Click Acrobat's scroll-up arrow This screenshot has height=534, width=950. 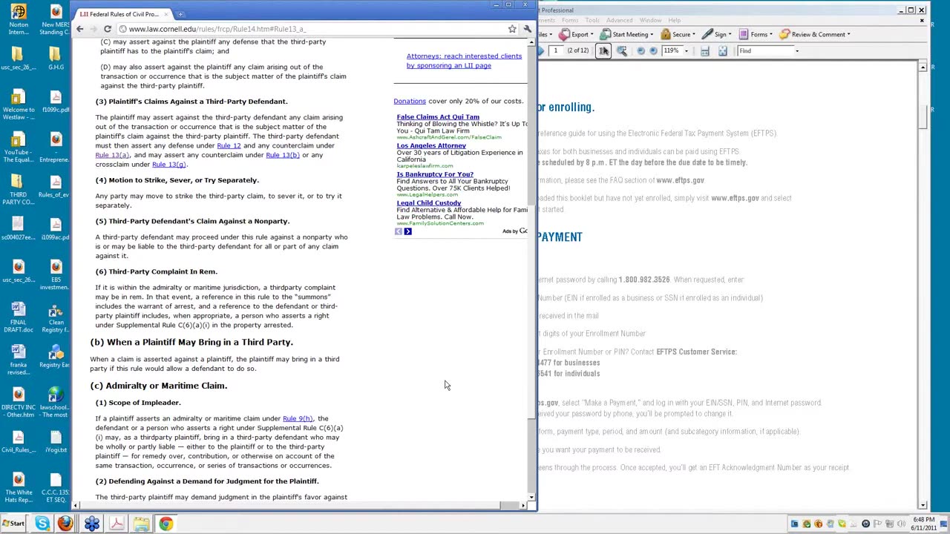(923, 67)
